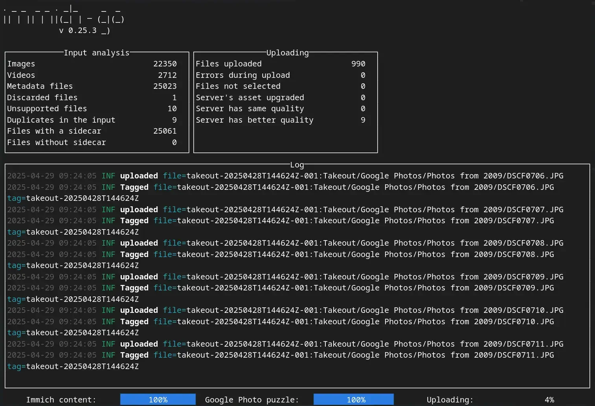Select the Files with a sidecar count
This screenshot has width=595, height=406.
coord(165,131)
